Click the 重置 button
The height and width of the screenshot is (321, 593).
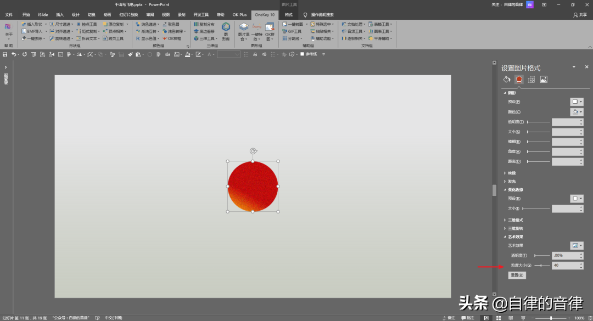click(517, 275)
